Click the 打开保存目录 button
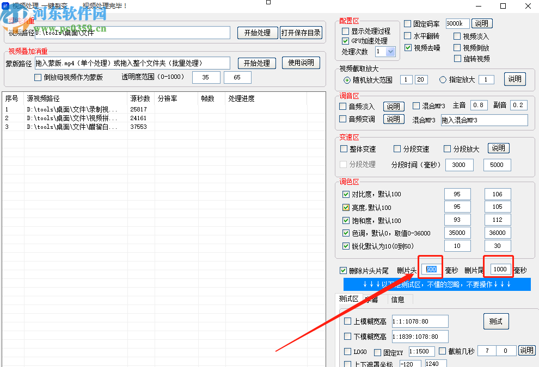 [x=301, y=32]
